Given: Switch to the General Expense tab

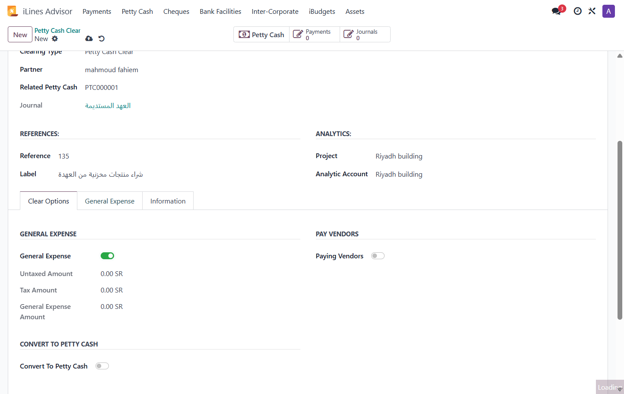Looking at the screenshot, I should pos(110,201).
